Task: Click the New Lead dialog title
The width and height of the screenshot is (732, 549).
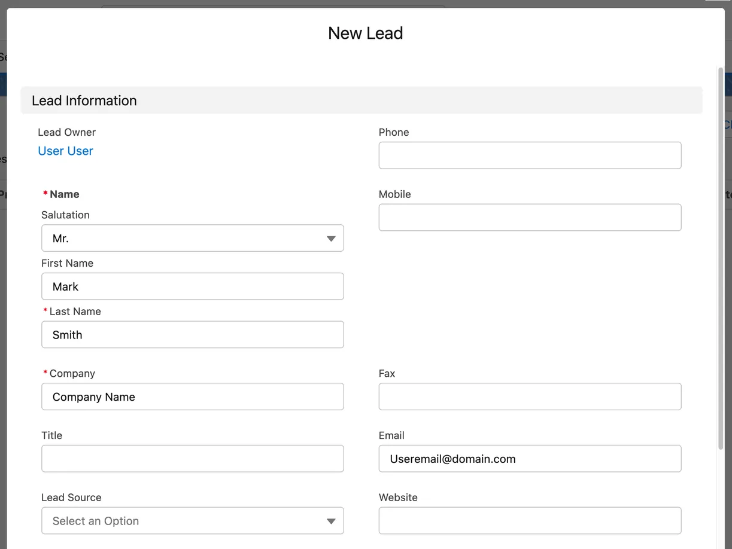Action: [365, 33]
